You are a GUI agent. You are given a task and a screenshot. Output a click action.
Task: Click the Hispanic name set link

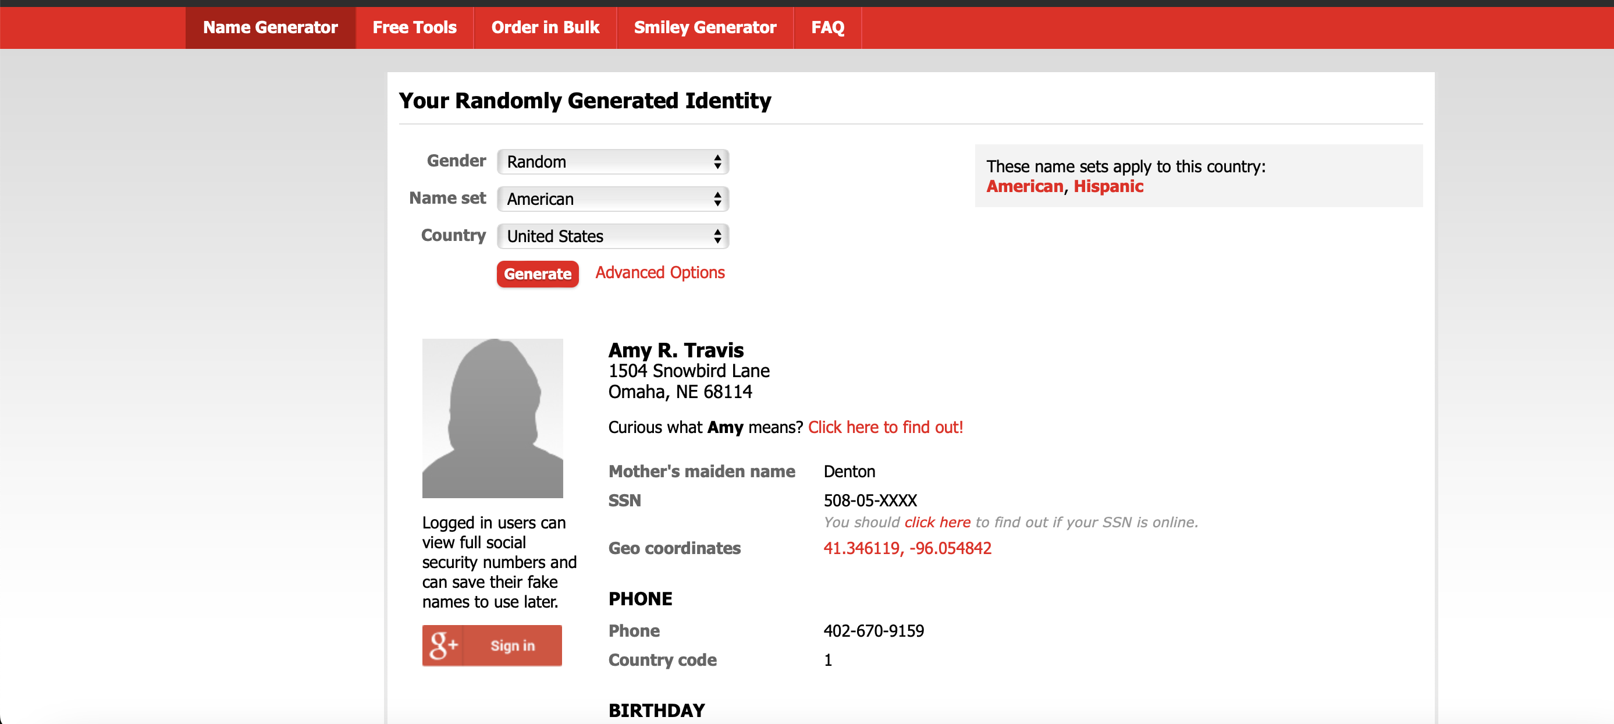[1108, 187]
